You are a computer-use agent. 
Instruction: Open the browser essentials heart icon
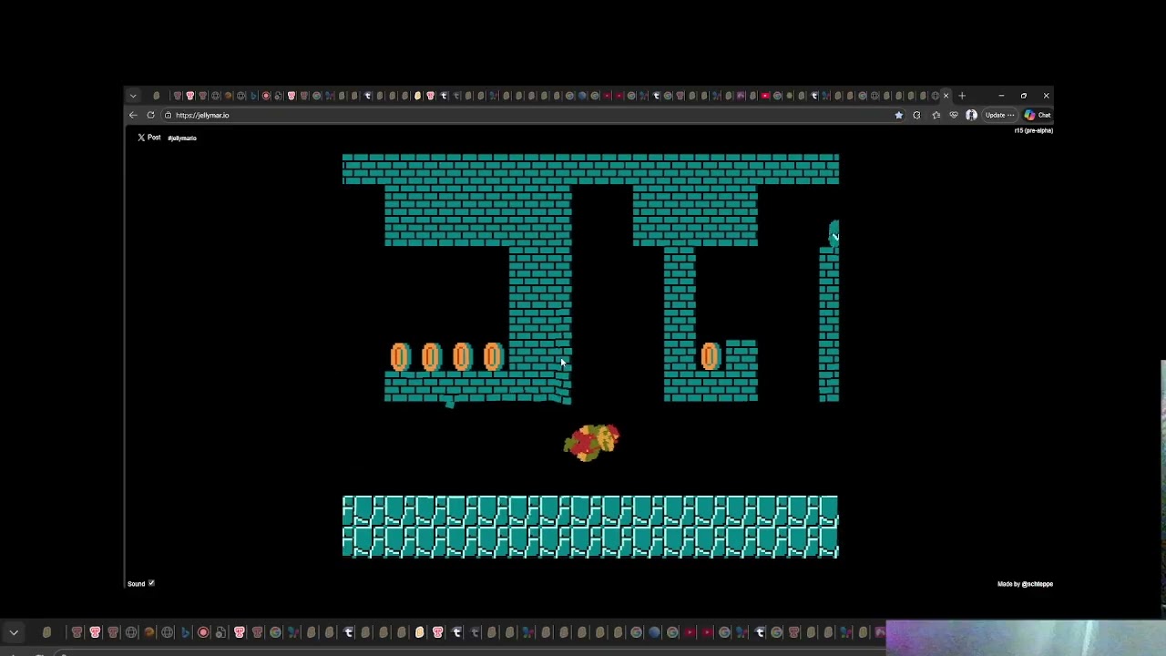pos(954,115)
